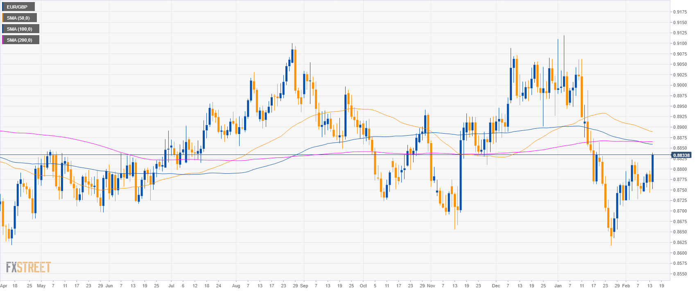Click the 0.9000 price axis label

point(680,85)
